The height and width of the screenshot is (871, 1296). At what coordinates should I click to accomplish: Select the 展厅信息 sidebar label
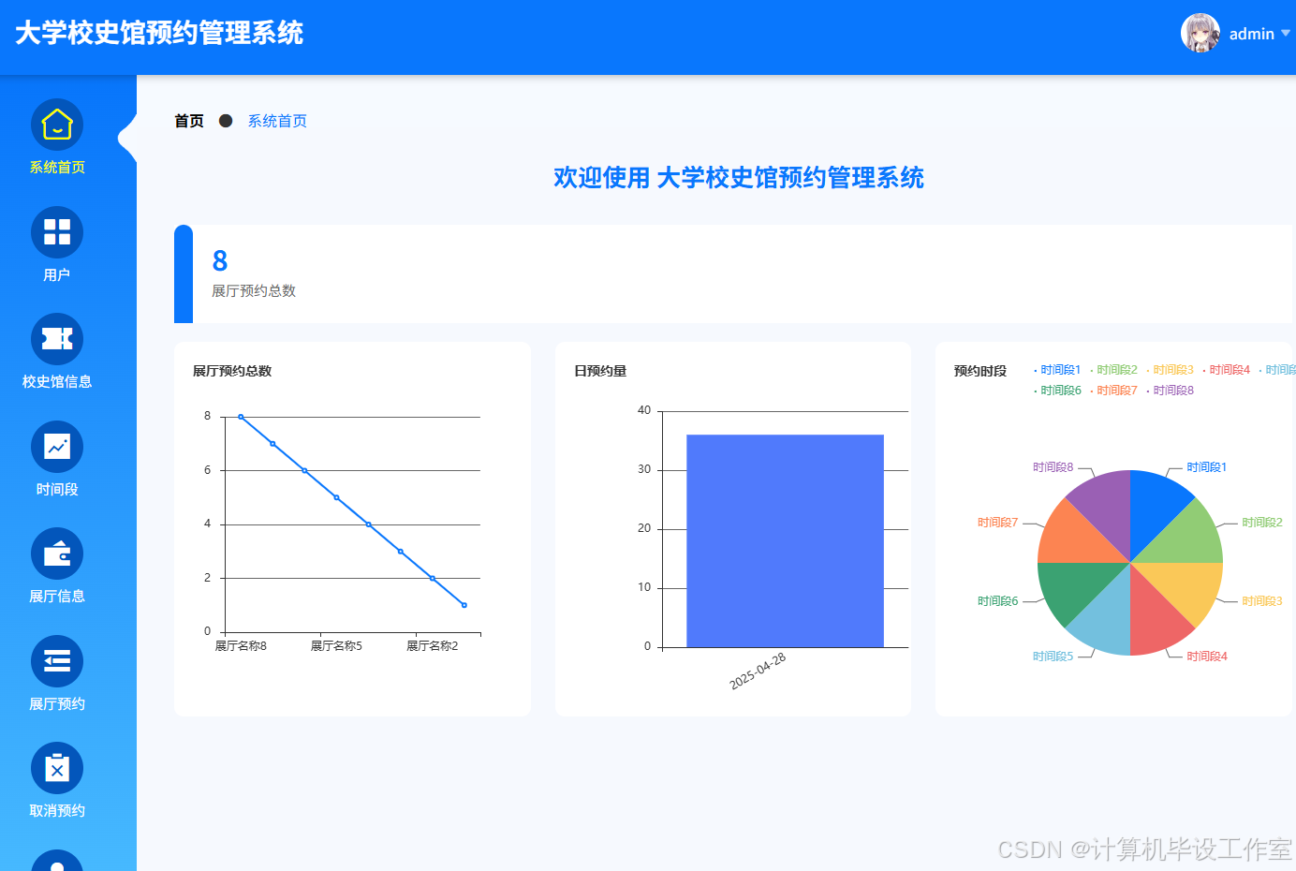coord(57,597)
